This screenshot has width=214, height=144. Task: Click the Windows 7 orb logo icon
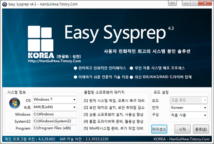[15, 103]
